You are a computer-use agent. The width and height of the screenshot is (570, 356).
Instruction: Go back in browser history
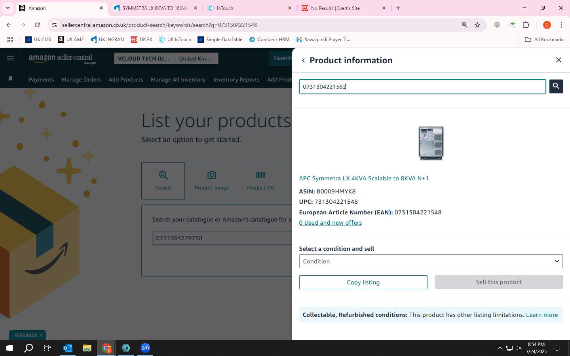[x=9, y=25]
